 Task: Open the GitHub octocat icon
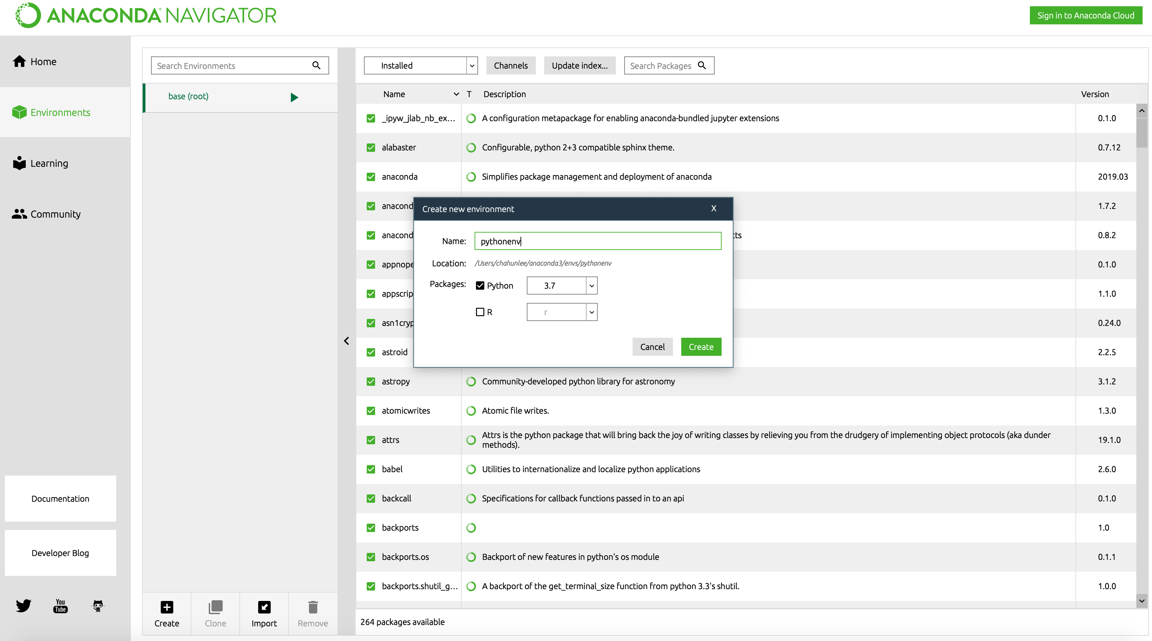click(97, 605)
